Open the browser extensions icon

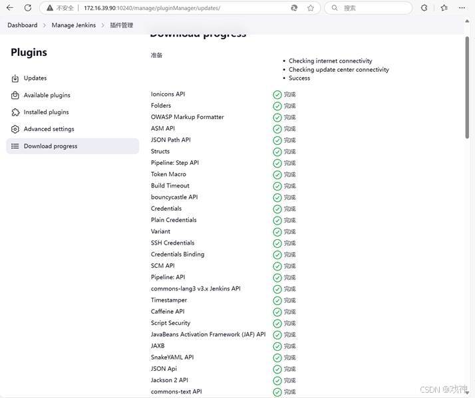coord(424,8)
